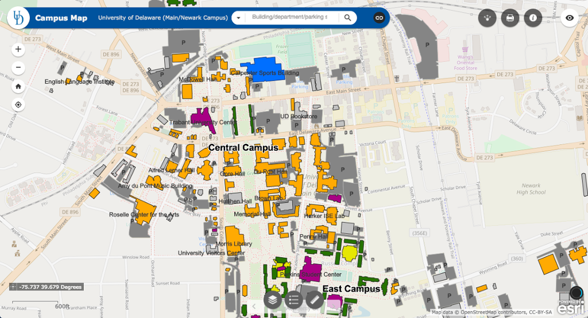Click the Esri logo

tap(570, 308)
